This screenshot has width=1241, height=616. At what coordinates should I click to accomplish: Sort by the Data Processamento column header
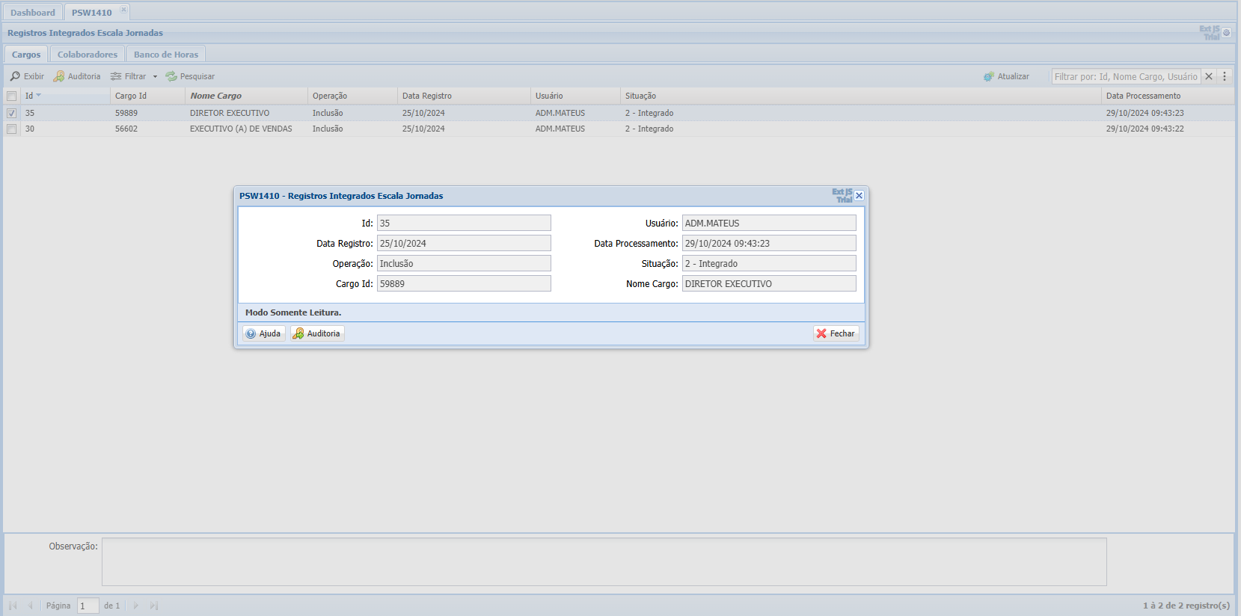tap(1168, 96)
